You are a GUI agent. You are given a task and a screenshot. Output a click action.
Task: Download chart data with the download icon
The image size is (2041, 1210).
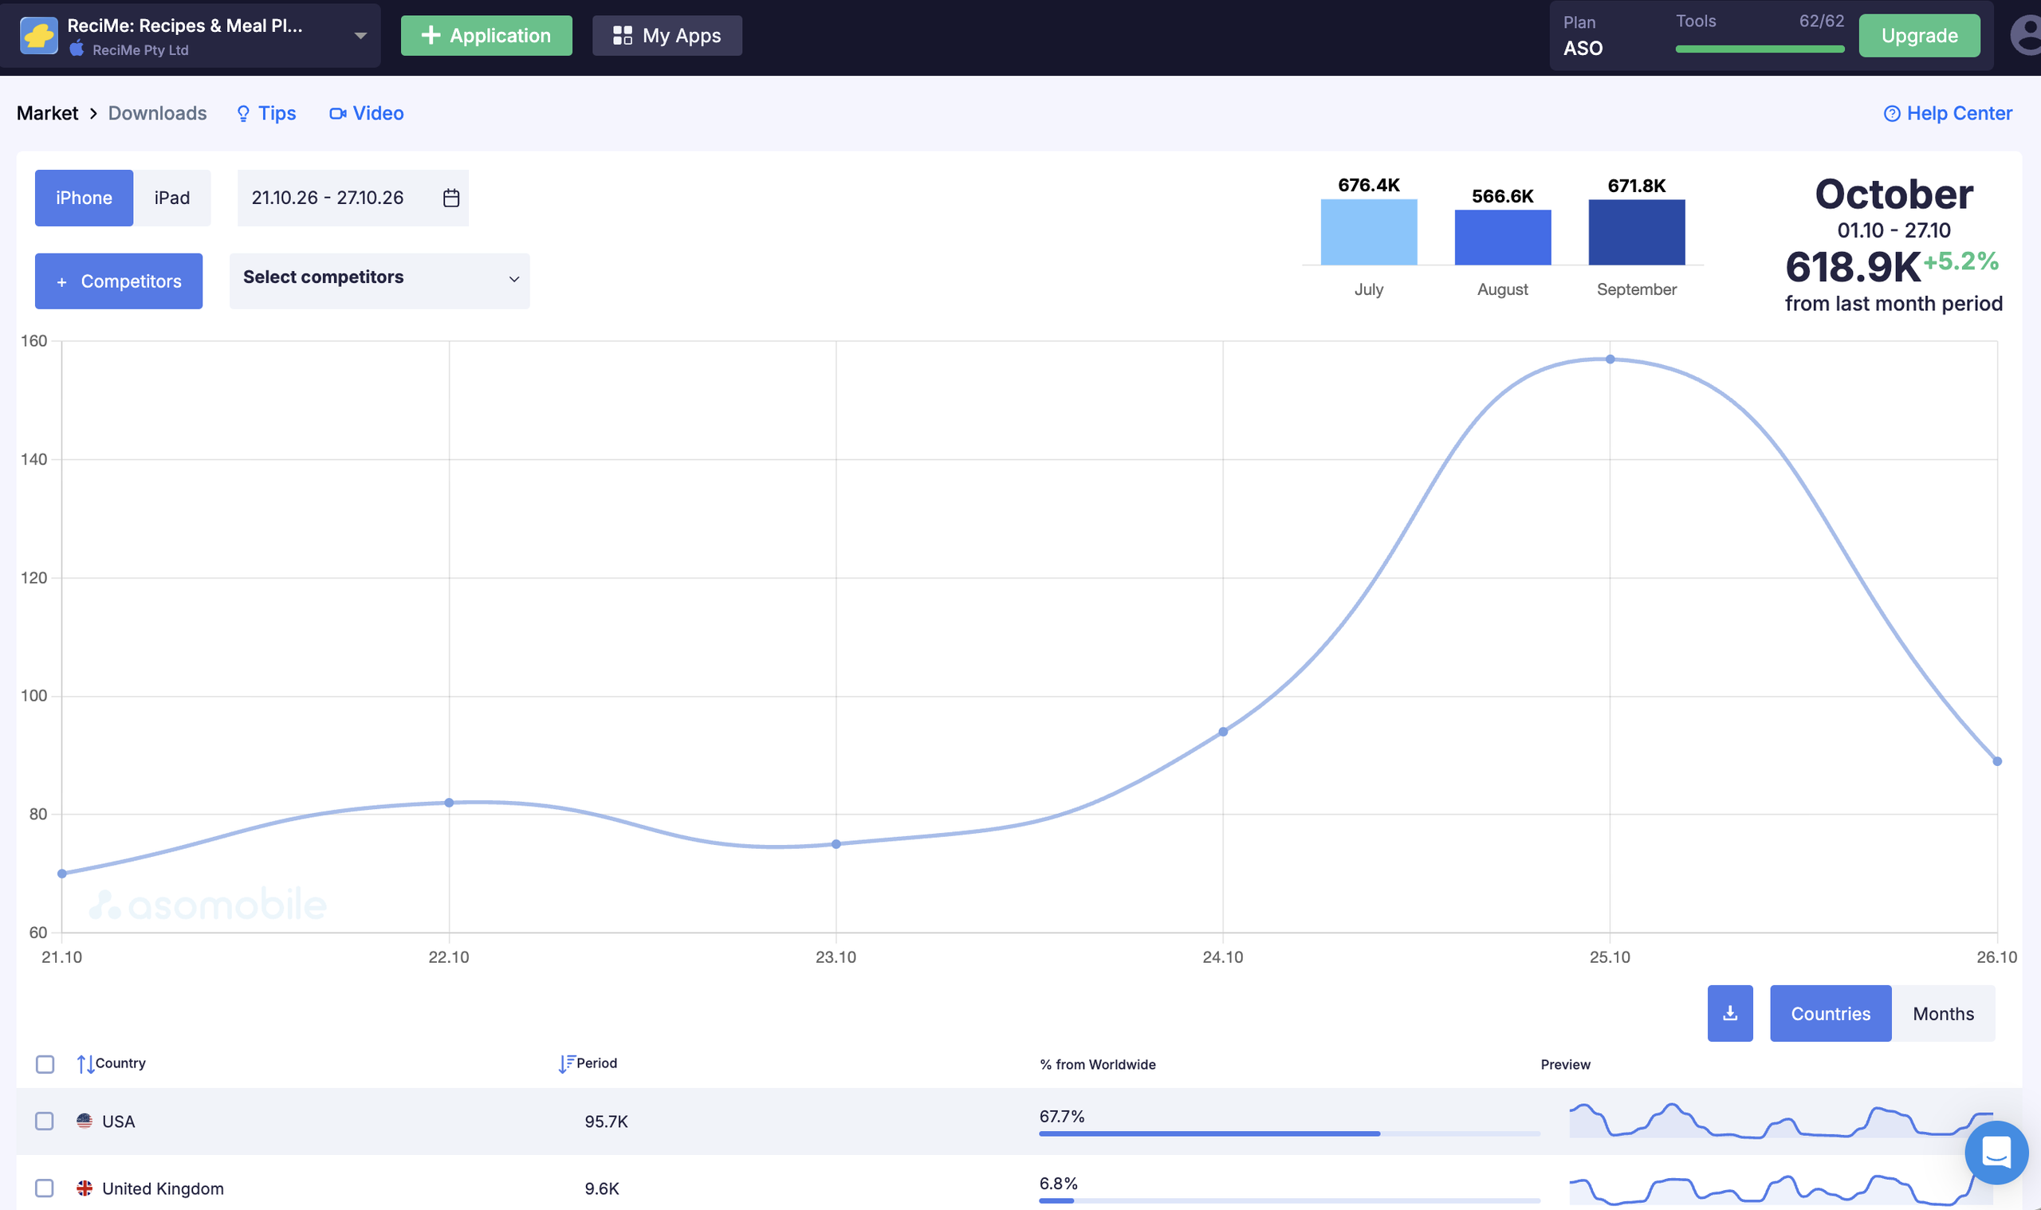pos(1730,1013)
